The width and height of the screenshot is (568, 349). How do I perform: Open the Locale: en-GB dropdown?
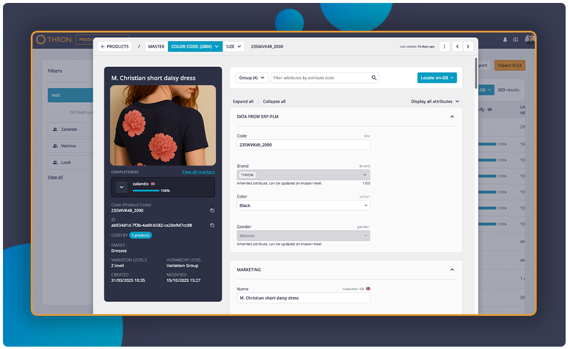click(x=436, y=77)
